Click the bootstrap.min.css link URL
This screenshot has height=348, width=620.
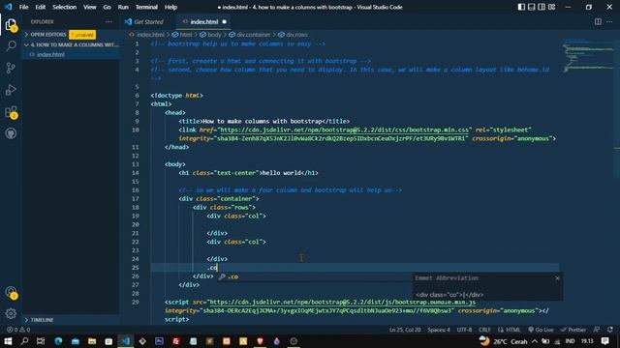click(344, 130)
